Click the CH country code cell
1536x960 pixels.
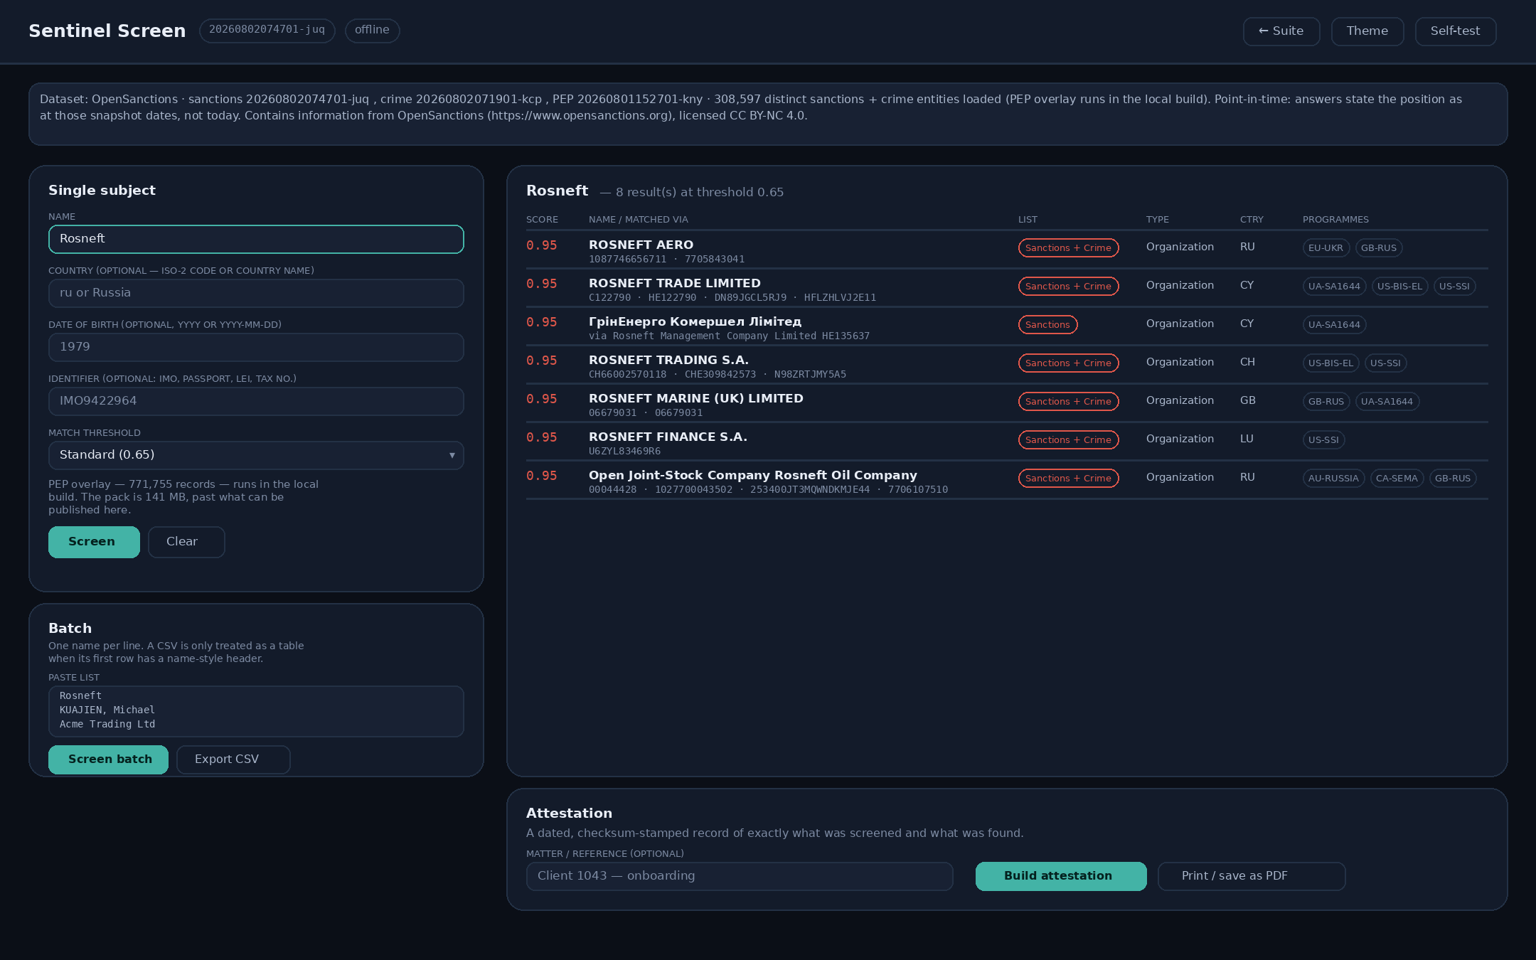1247,362
